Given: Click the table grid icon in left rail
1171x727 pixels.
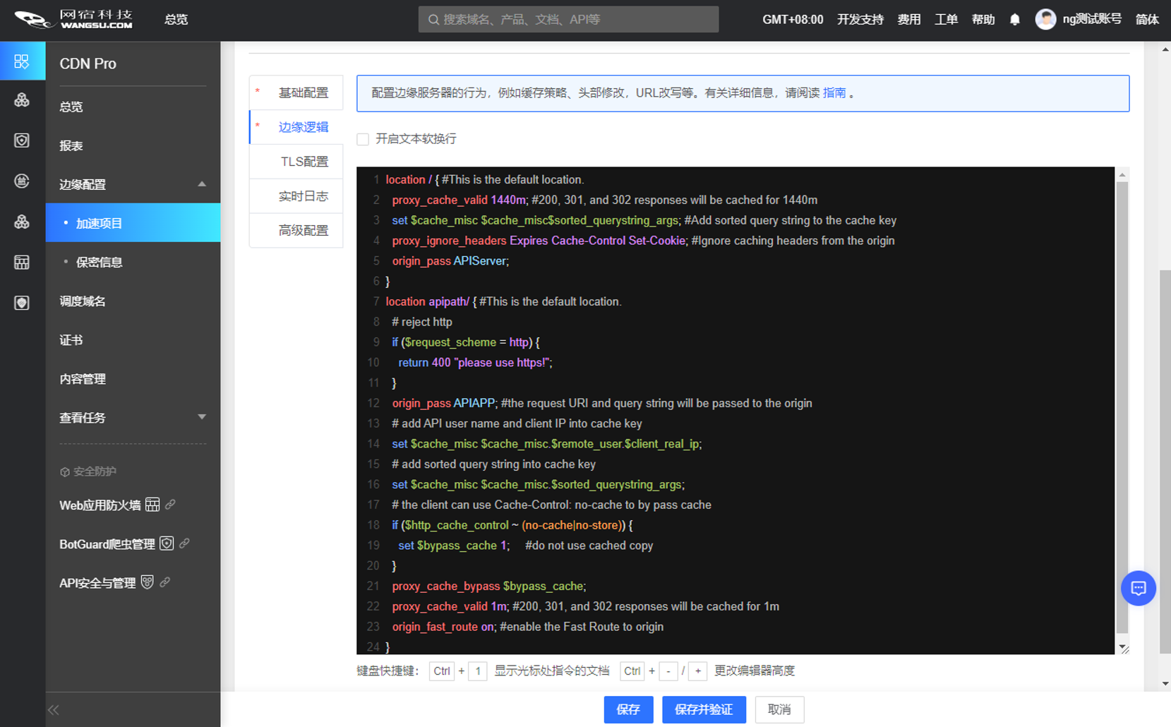Looking at the screenshot, I should pyautogui.click(x=22, y=263).
